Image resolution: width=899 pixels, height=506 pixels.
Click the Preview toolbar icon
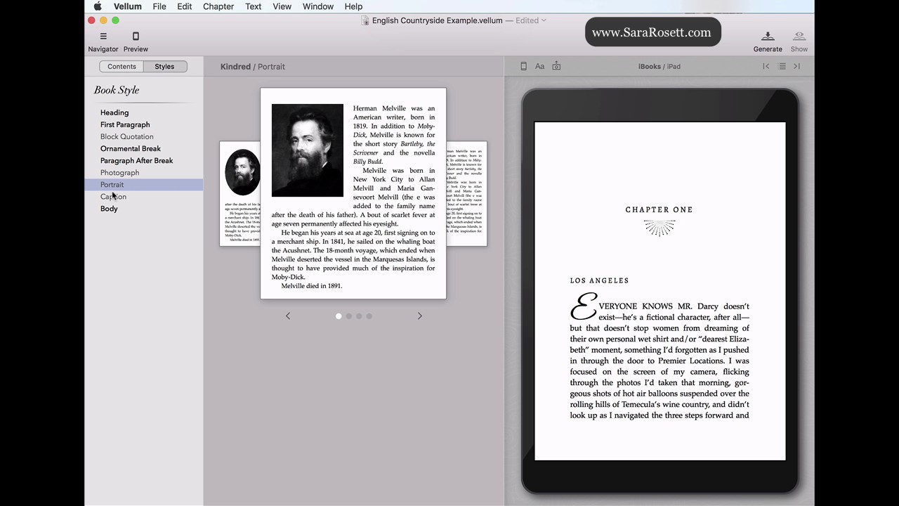coord(136,37)
